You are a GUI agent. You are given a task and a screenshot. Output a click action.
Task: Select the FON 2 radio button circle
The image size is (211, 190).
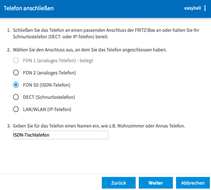[x=16, y=73]
